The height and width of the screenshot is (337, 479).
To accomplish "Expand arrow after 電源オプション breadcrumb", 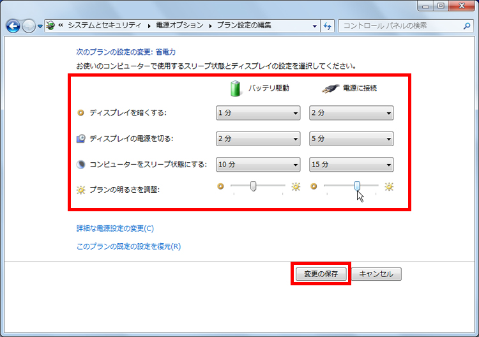I will click(x=211, y=26).
